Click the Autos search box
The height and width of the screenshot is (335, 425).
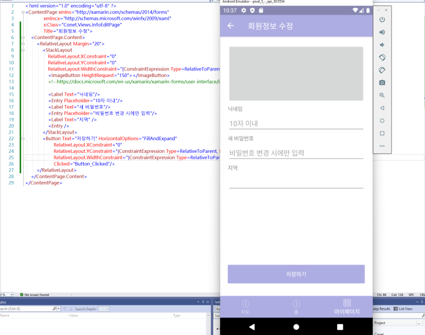pyautogui.click(x=26, y=309)
